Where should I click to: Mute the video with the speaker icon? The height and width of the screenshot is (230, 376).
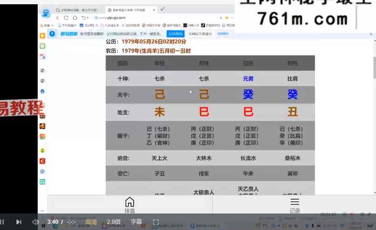click(35, 222)
